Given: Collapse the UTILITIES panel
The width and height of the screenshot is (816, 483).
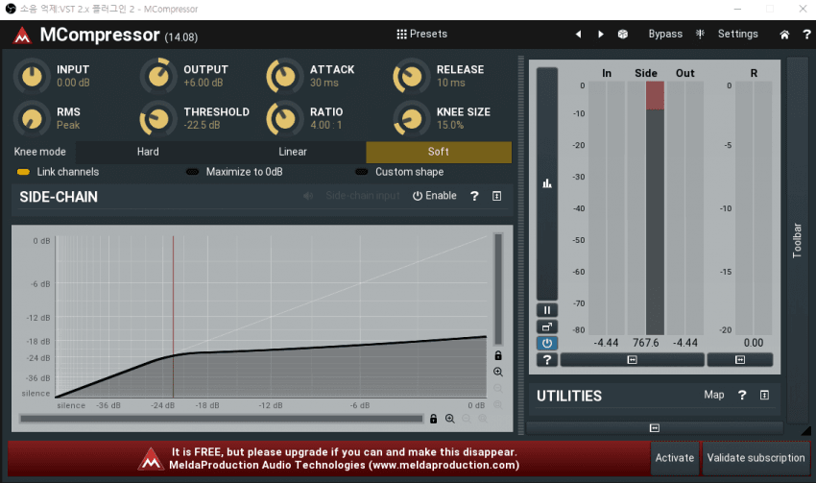Looking at the screenshot, I should click(764, 395).
